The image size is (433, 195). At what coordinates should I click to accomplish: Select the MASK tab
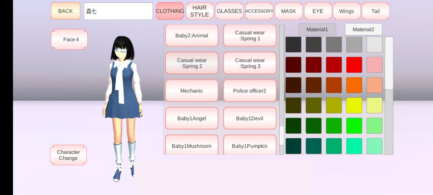pos(288,11)
